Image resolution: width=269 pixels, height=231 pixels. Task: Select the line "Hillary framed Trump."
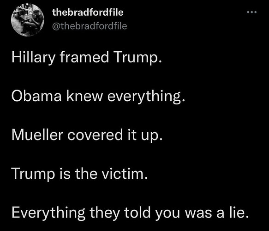[x=87, y=58]
